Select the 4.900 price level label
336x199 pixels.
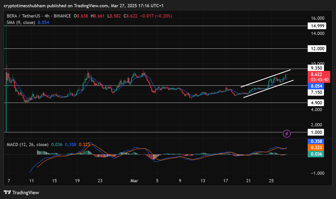tap(316, 103)
